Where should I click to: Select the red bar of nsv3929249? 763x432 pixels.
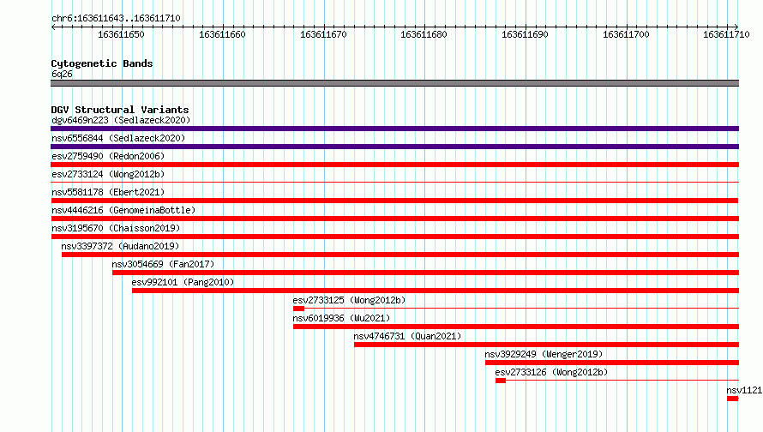(x=611, y=363)
